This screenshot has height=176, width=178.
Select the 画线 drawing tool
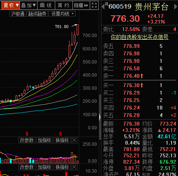(46, 5)
